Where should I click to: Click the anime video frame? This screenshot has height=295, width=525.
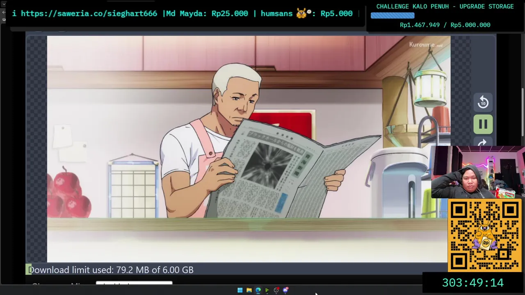click(x=249, y=149)
